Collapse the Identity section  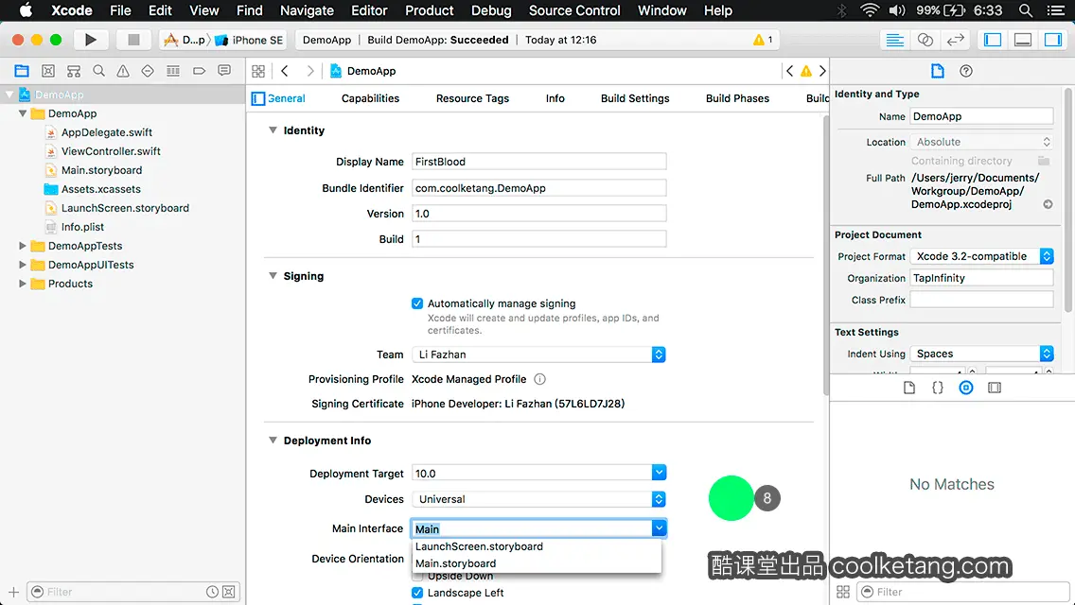pos(273,130)
